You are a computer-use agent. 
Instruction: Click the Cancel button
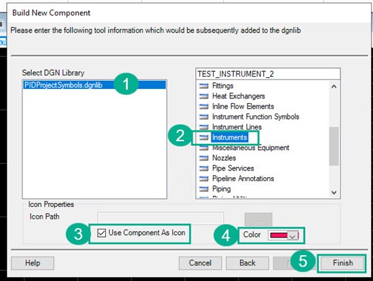[200, 263]
